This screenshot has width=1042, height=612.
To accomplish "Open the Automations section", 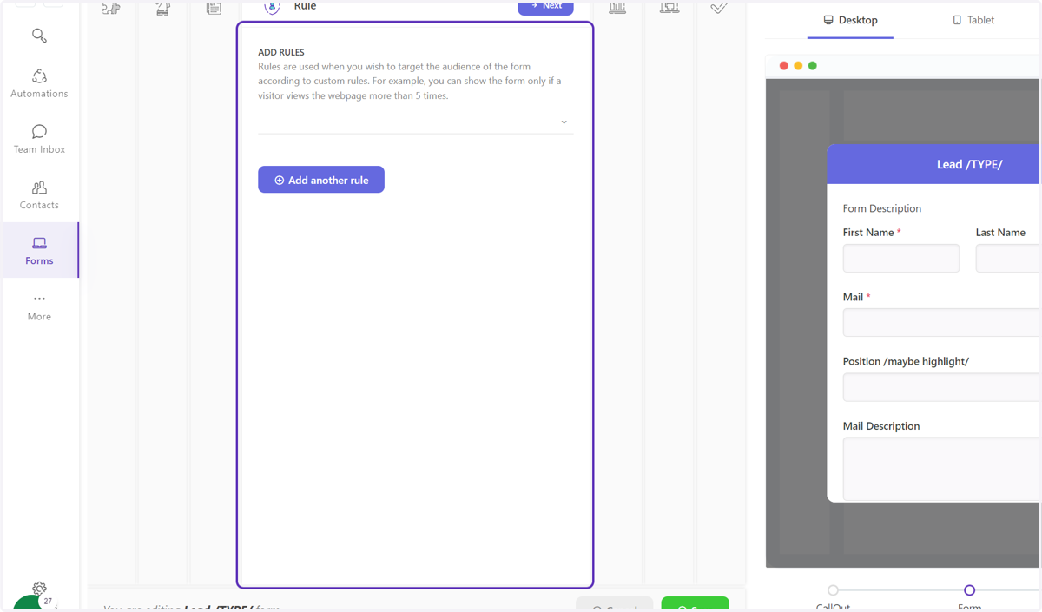I will coord(39,83).
